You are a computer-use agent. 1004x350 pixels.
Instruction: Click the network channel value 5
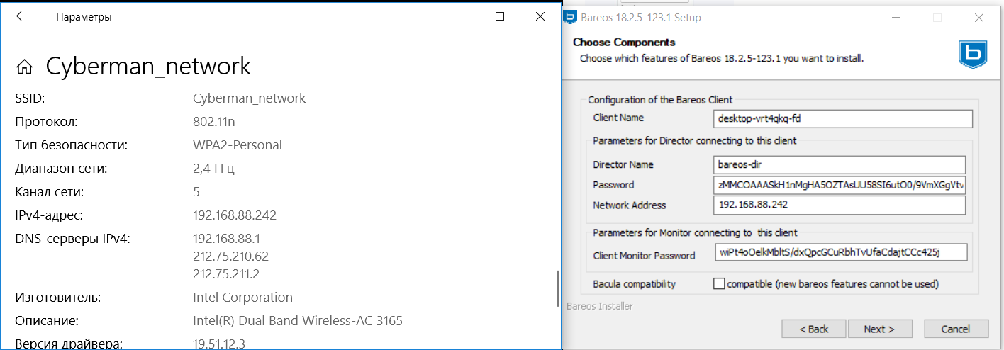coord(196,192)
